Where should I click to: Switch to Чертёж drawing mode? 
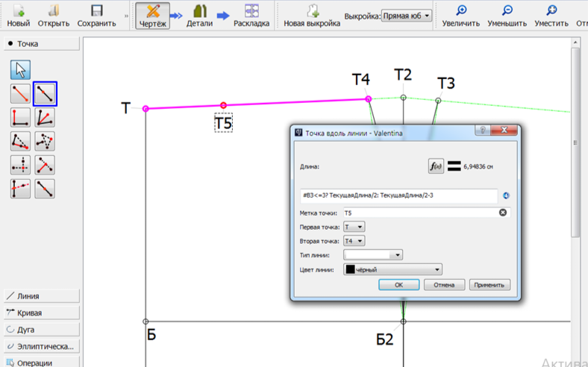coord(153,16)
